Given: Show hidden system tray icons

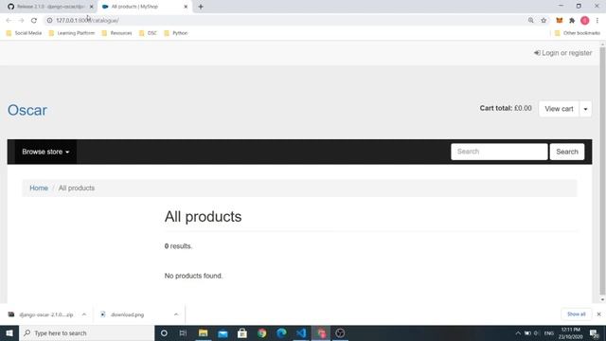Looking at the screenshot, I should pyautogui.click(x=518, y=332).
